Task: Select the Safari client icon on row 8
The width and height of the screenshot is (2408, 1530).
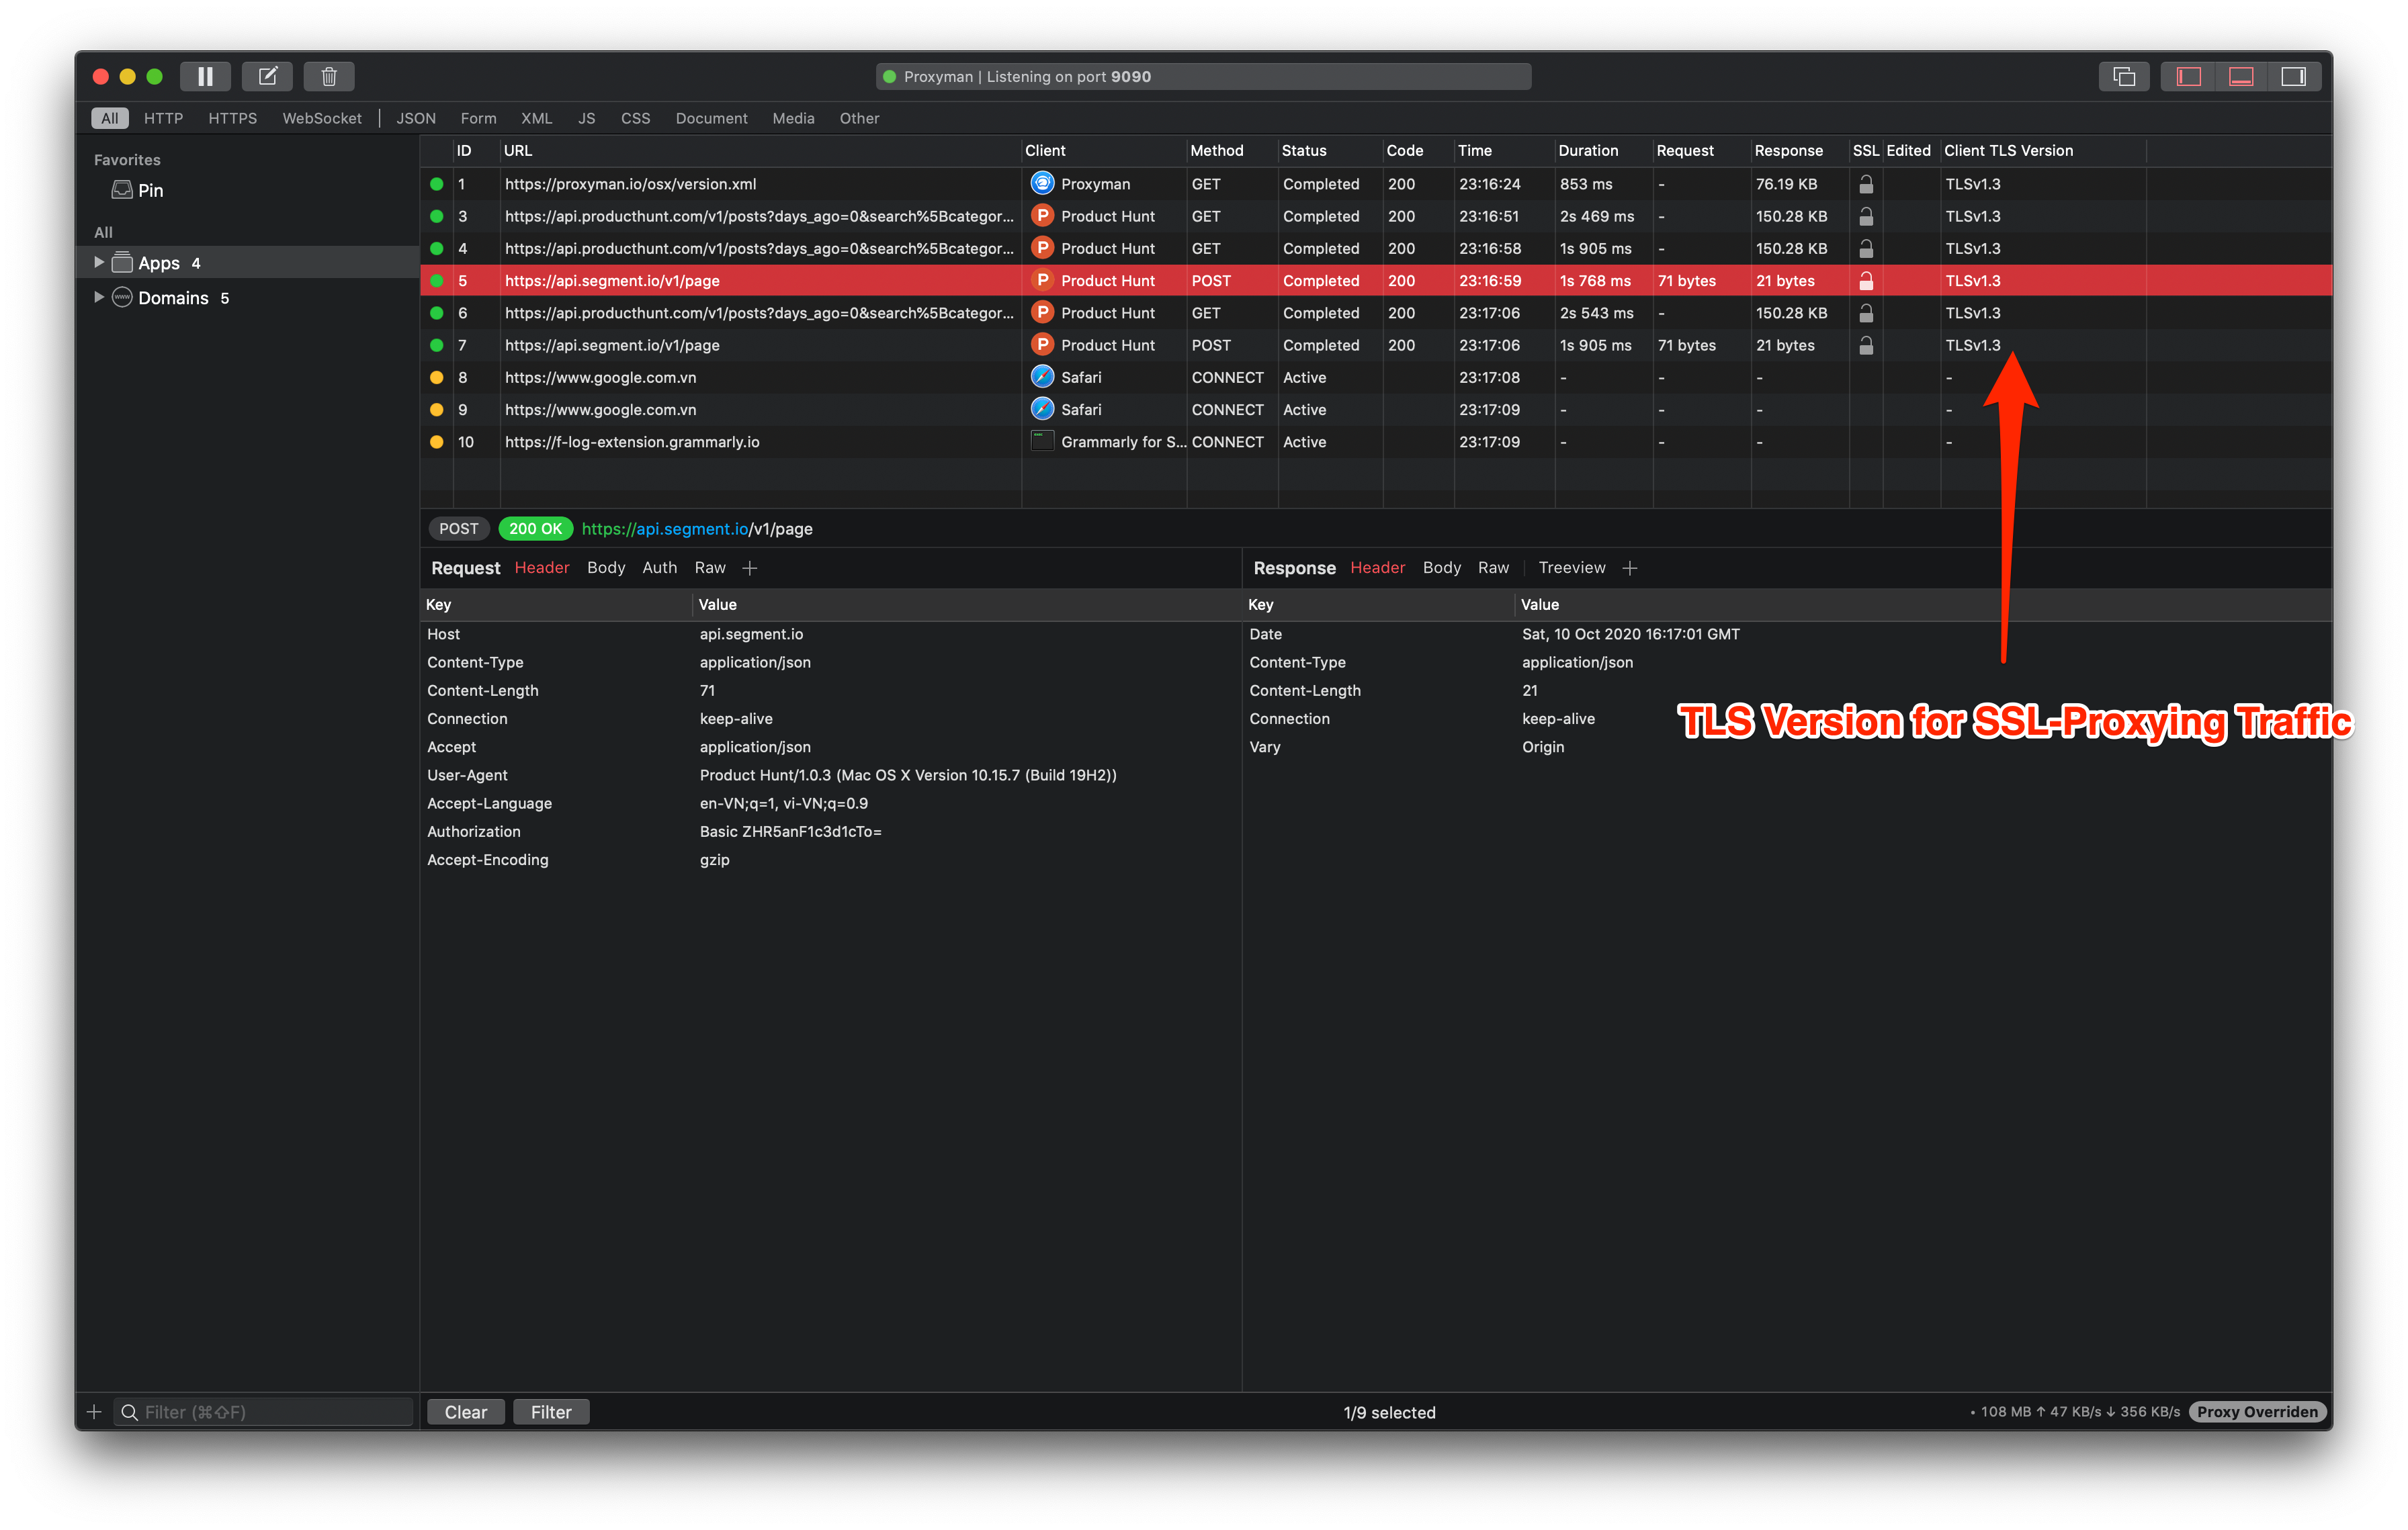Action: (1042, 377)
